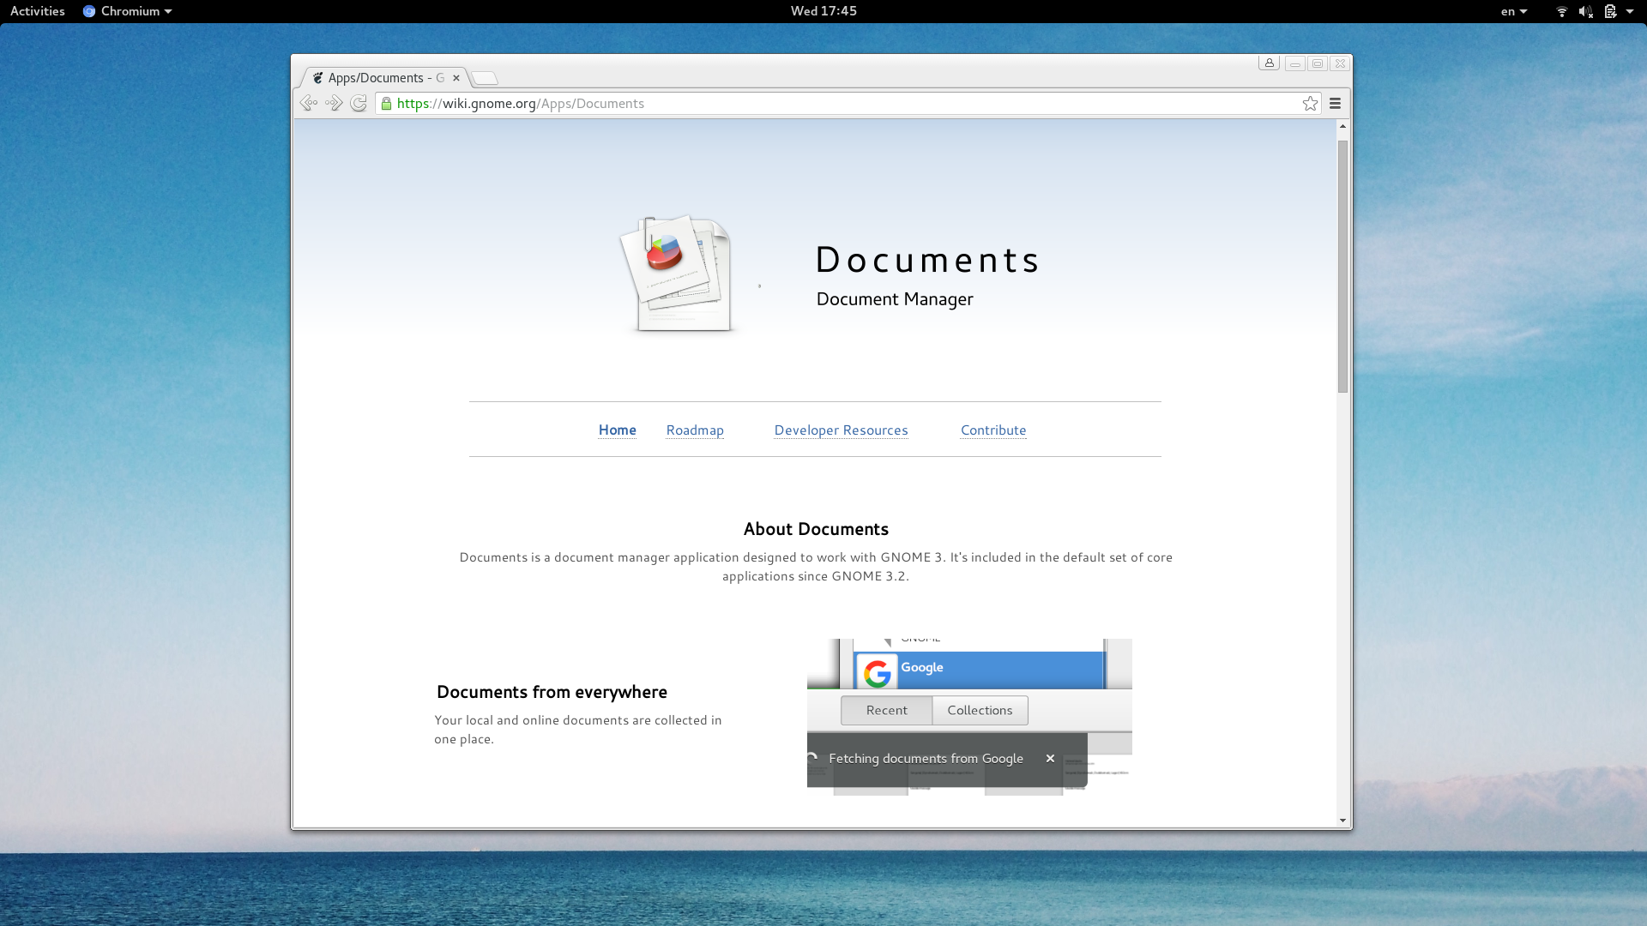Open the clock showing Wed 17:45
The width and height of the screenshot is (1647, 926).
pyautogui.click(x=823, y=11)
